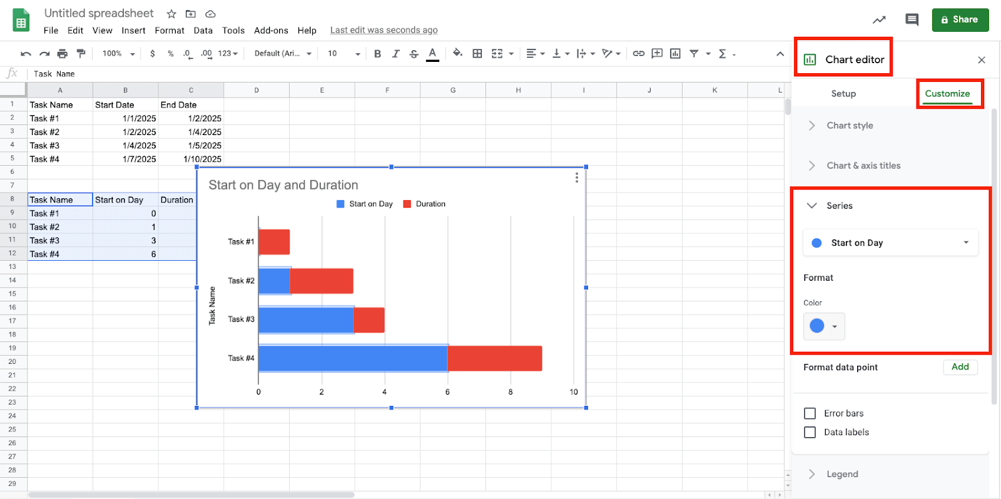Expand Chart & axis titles section
The width and height of the screenshot is (1001, 499).
(863, 166)
